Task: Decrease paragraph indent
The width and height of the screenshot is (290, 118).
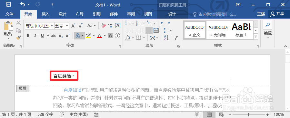Action: (x=163, y=23)
